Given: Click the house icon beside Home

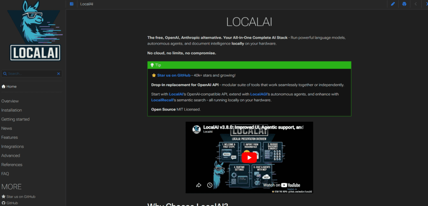Looking at the screenshot, I should (3, 87).
